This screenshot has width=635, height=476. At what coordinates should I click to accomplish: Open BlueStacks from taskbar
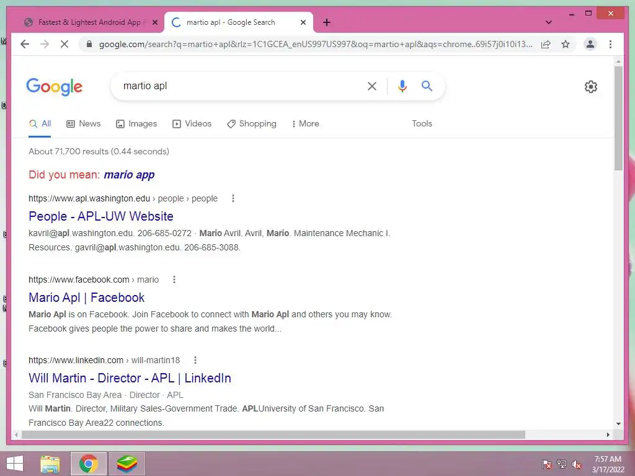(127, 464)
